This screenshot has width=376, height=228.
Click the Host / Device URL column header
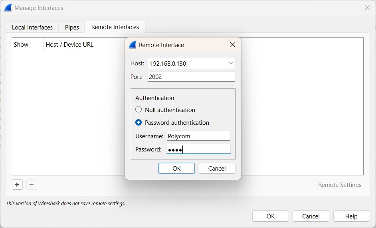coord(69,45)
